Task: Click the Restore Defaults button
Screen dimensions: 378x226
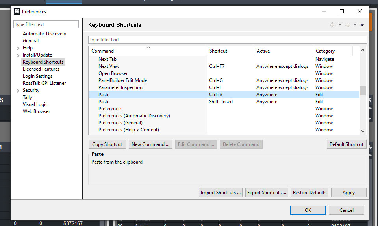Action: click(x=309, y=193)
